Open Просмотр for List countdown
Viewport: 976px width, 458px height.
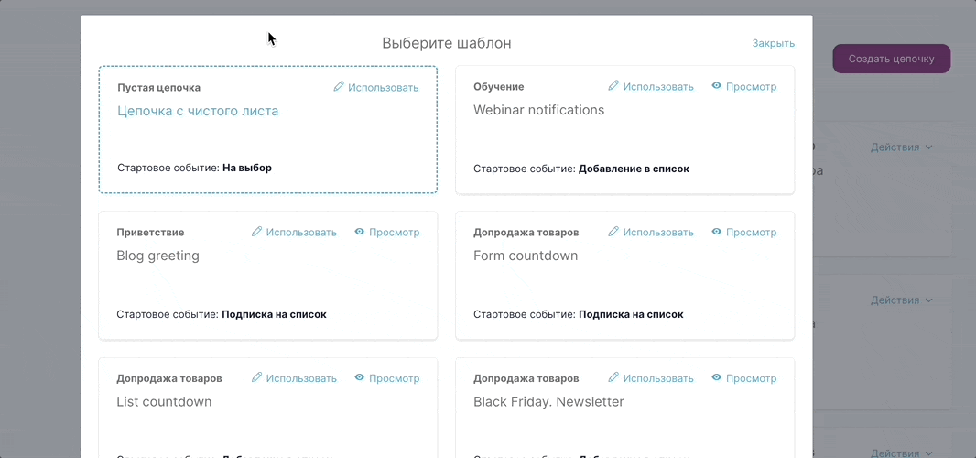(x=394, y=378)
